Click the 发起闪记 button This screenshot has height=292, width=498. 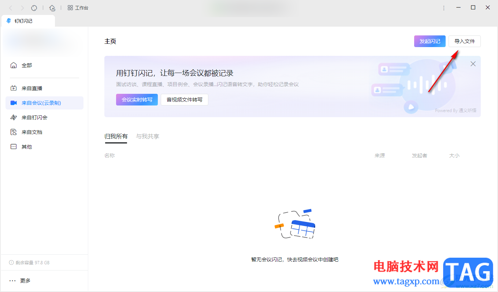[x=430, y=41]
